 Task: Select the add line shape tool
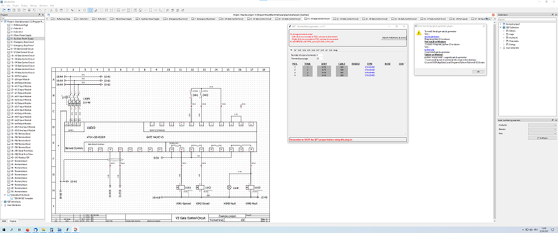pyautogui.click(x=145, y=10)
